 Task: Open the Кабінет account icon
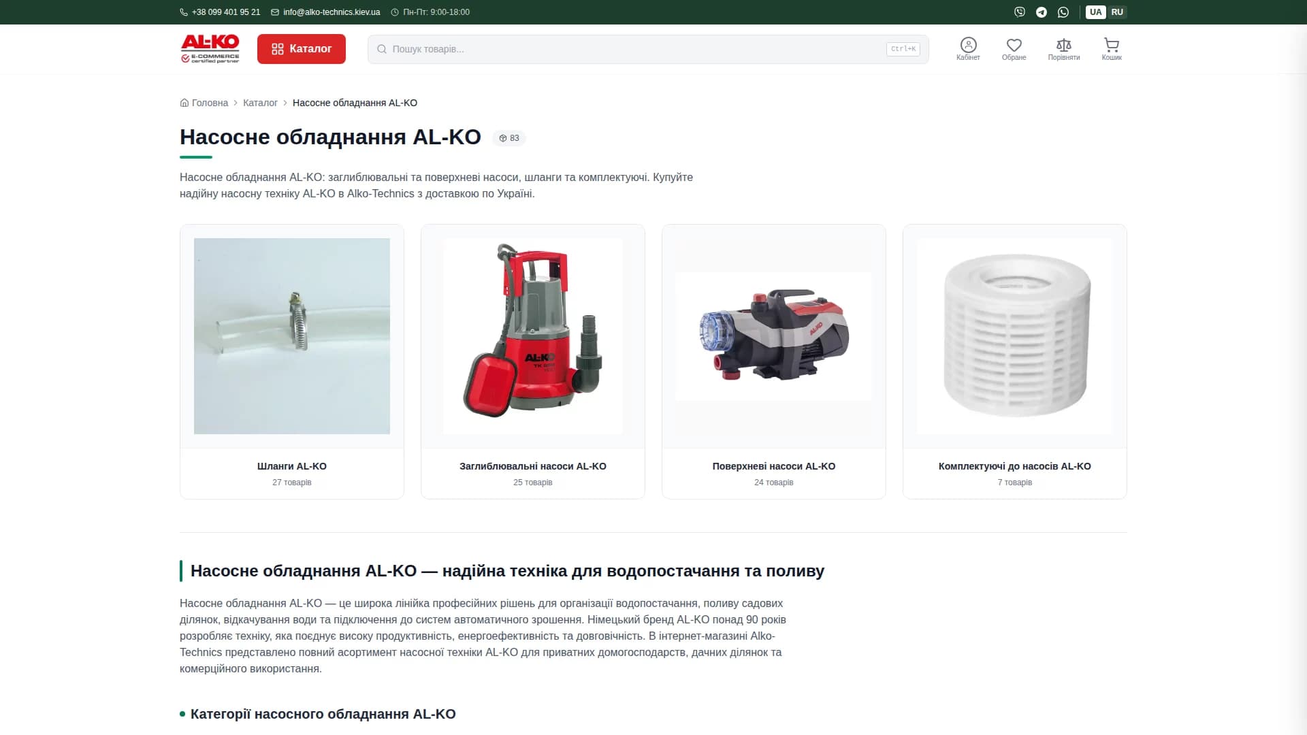tap(968, 49)
